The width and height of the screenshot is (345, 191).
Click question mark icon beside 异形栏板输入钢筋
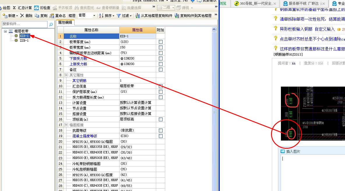click(x=275, y=28)
